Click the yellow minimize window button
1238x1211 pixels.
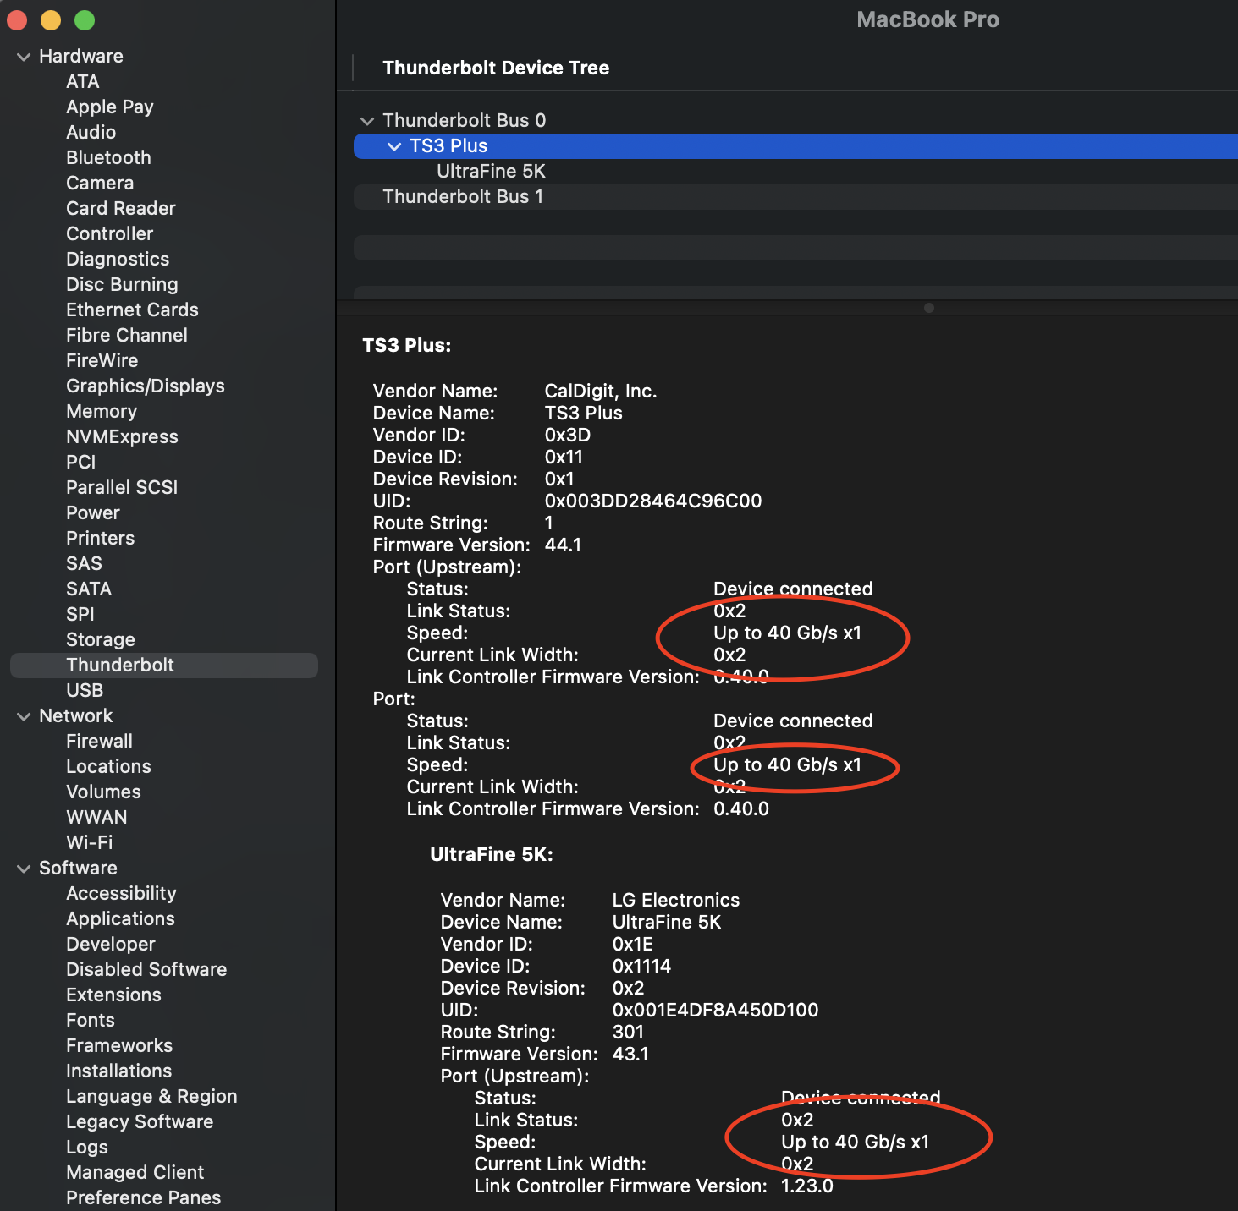51,20
